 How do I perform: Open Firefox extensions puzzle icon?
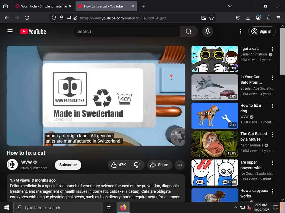pyautogui.click(x=268, y=18)
